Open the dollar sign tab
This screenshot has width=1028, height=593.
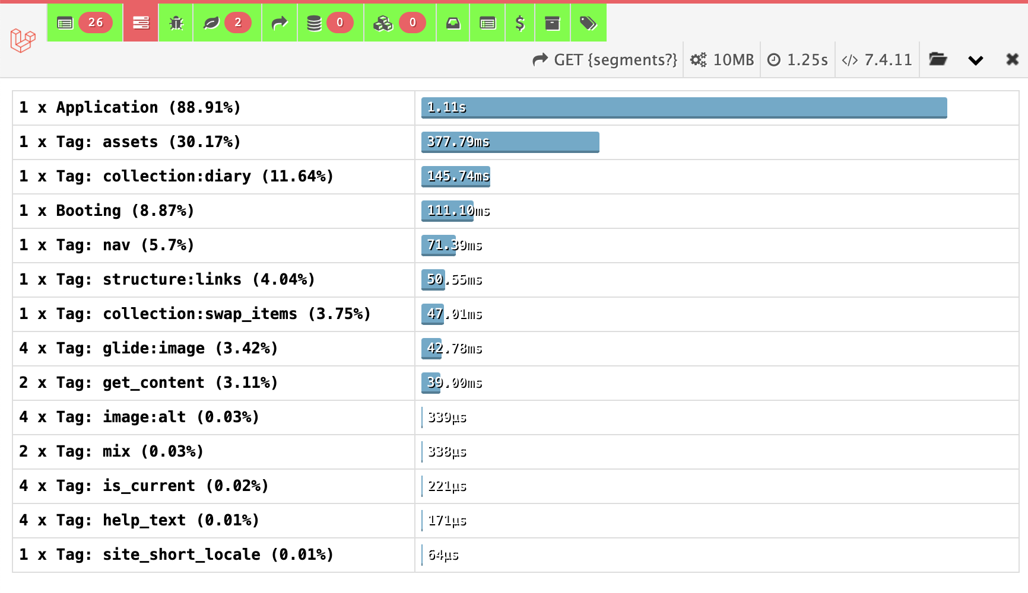point(520,23)
